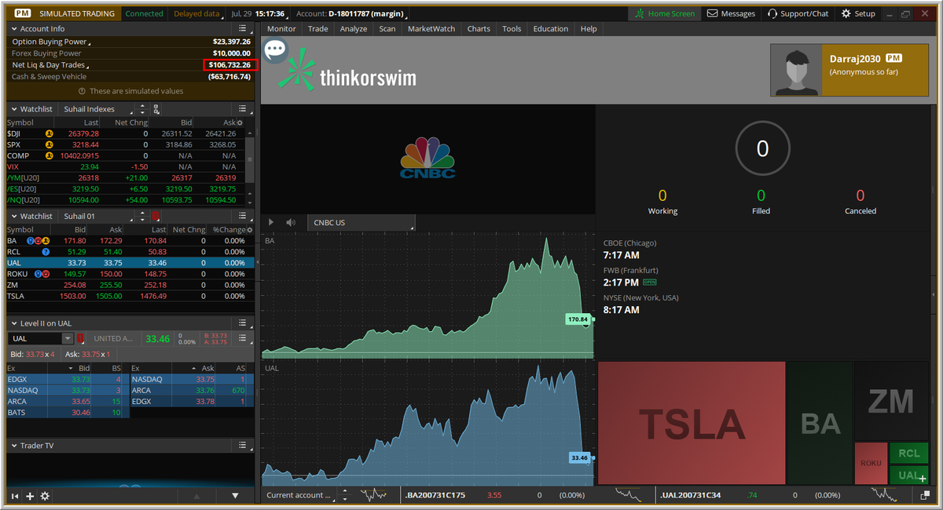Open the Analyze tab
The height and width of the screenshot is (510, 943).
click(x=354, y=29)
